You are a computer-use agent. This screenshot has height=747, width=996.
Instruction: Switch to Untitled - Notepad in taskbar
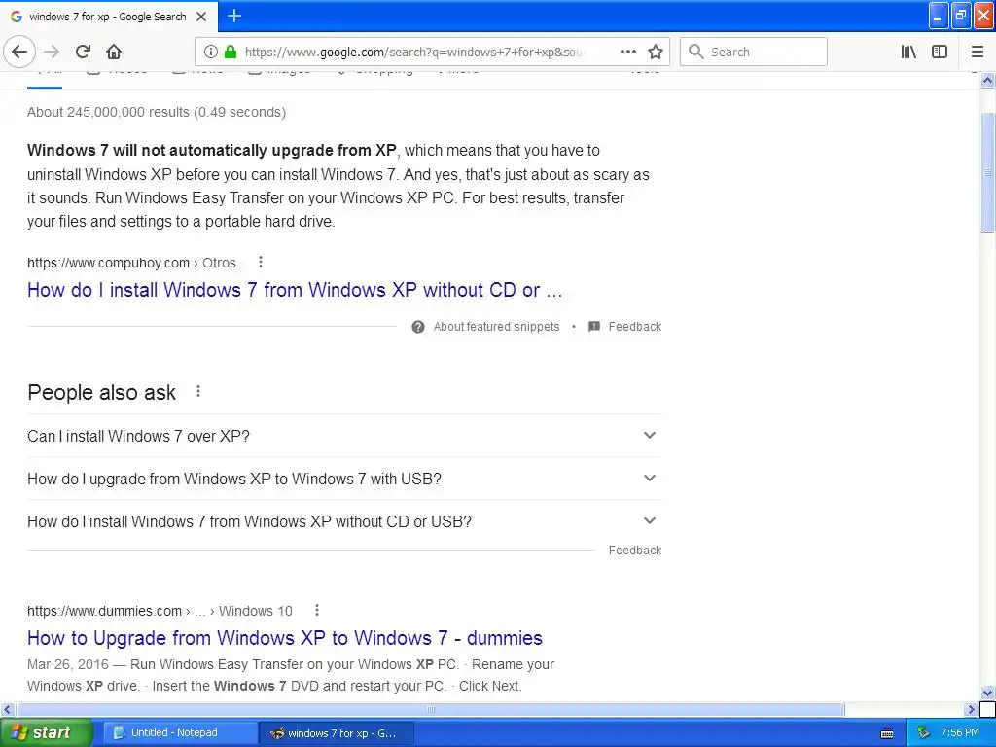pyautogui.click(x=180, y=732)
